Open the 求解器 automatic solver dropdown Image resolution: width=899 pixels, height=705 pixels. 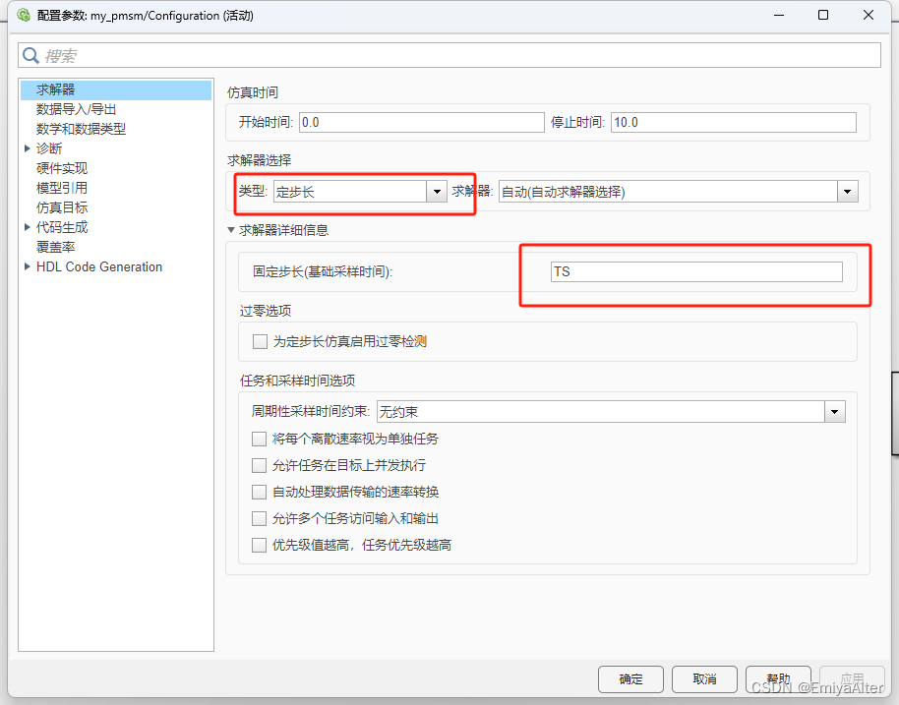(847, 191)
